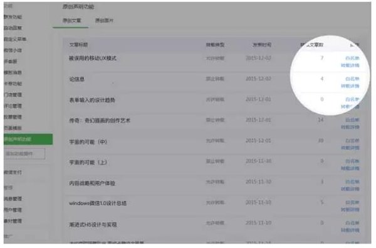
Task: Click 转载详情 link for 表单输入的设计趋势
Action: [350, 107]
